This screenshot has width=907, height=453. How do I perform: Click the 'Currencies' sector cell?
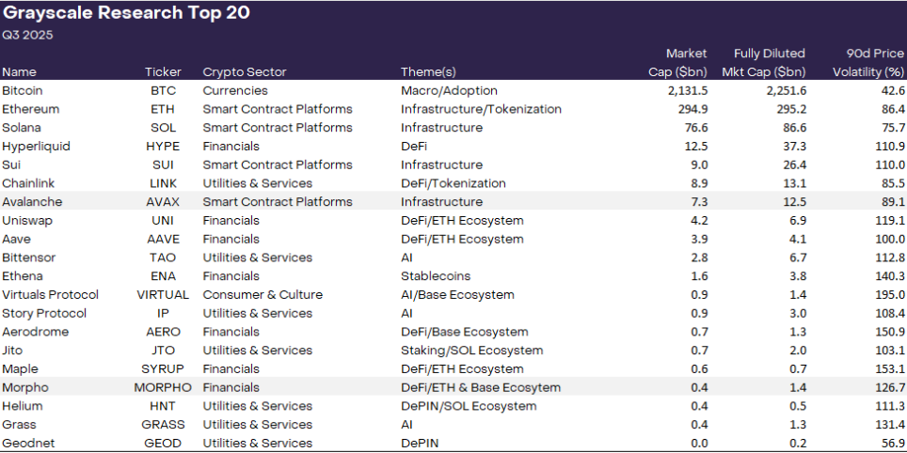coord(235,91)
